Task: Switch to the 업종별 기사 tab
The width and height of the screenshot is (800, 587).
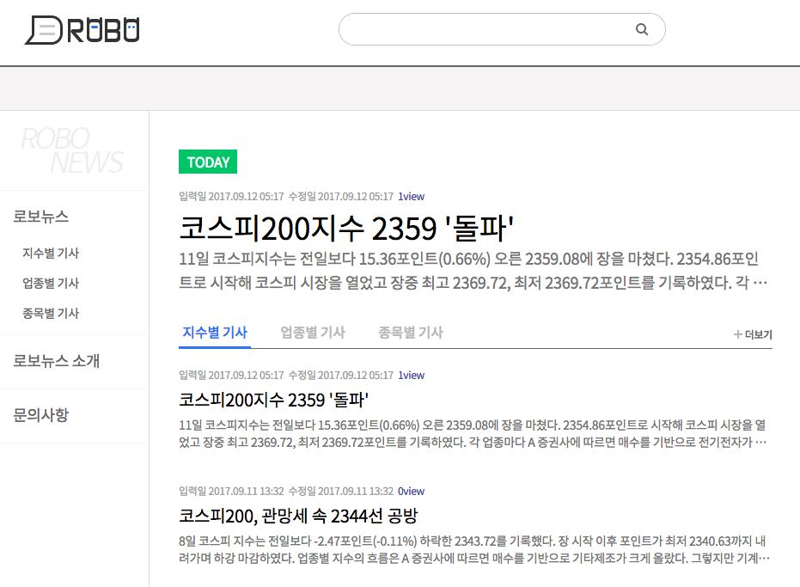Action: tap(313, 333)
